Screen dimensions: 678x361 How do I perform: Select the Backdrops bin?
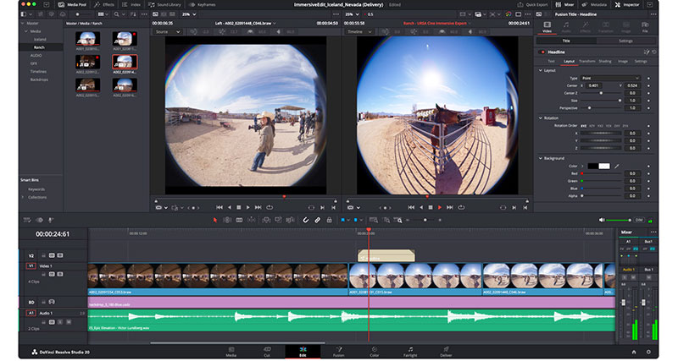(x=39, y=79)
